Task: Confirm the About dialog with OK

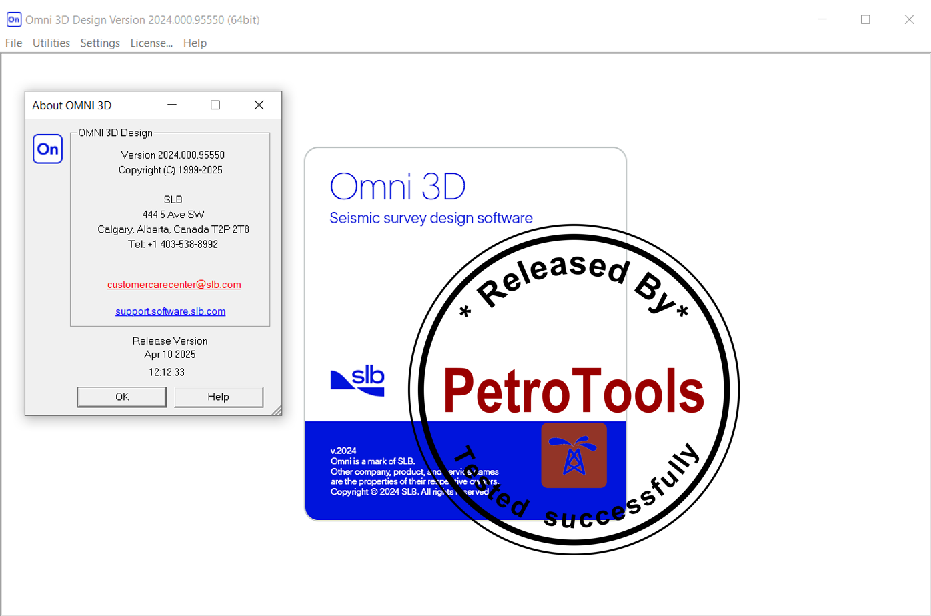Action: 122,397
